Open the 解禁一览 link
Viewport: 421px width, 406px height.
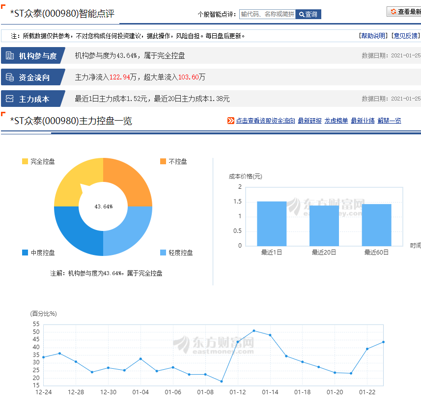tap(389, 121)
